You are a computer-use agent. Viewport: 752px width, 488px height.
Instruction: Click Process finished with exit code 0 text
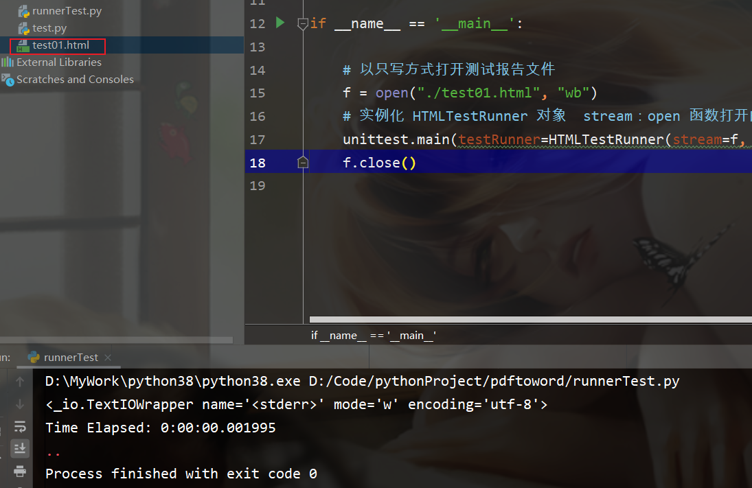click(x=181, y=474)
